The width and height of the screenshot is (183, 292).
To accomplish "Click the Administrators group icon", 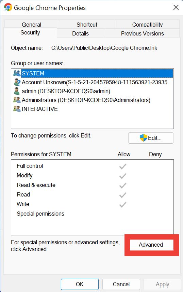I will (17, 100).
